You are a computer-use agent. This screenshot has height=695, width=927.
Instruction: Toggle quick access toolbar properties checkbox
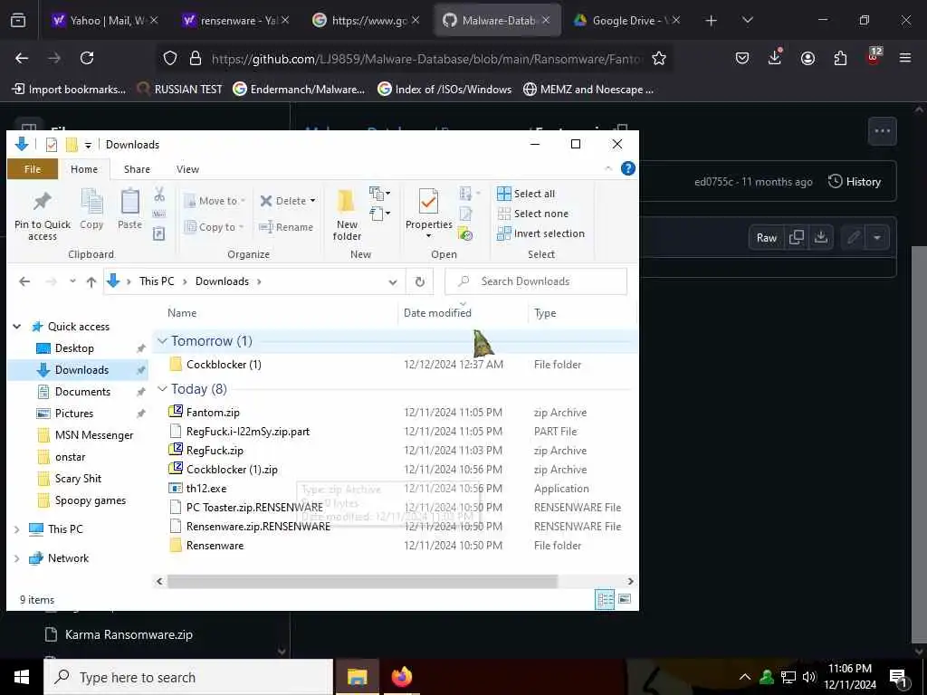[x=52, y=144]
